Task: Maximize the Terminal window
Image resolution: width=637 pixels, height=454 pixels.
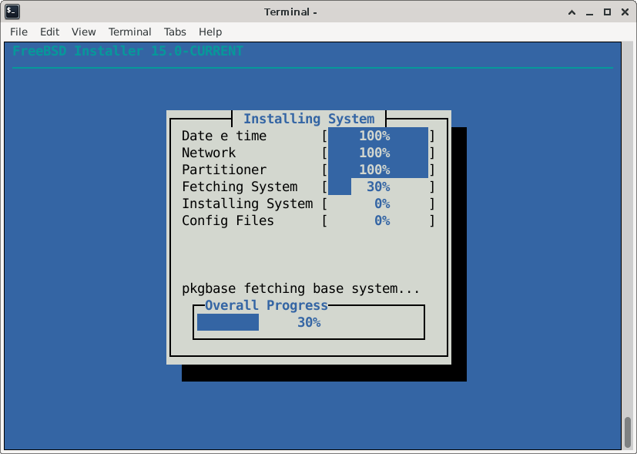Action: point(607,12)
